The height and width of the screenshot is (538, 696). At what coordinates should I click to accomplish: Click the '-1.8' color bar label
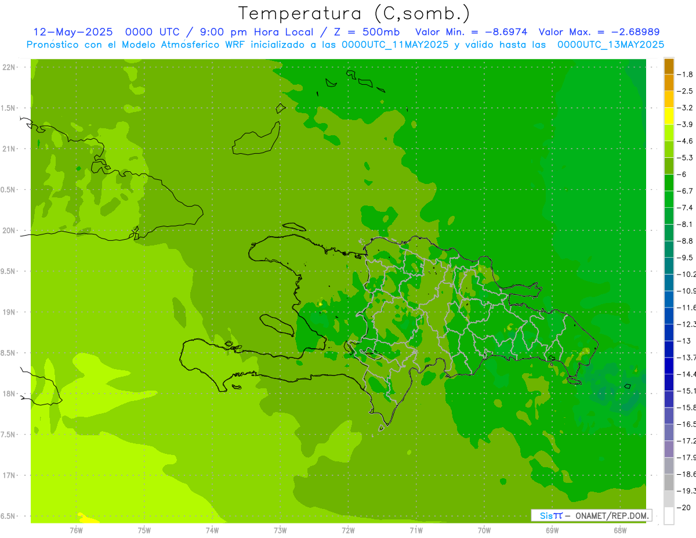pos(685,74)
